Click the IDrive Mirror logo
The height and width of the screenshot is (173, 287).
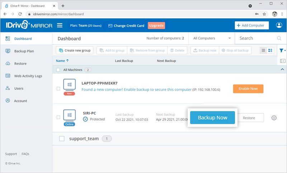29,25
